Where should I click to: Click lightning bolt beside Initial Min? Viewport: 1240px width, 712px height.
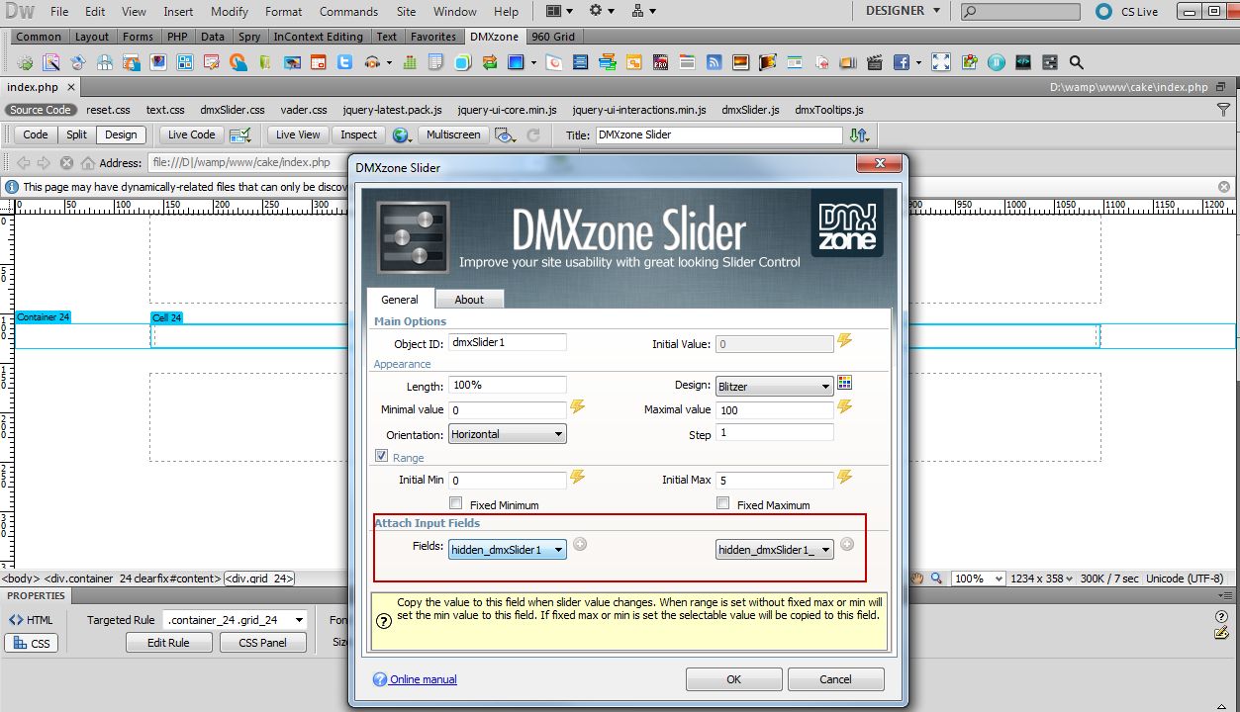coord(578,477)
